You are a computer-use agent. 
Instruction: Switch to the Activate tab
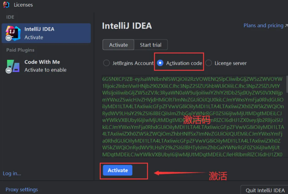(x=118, y=45)
